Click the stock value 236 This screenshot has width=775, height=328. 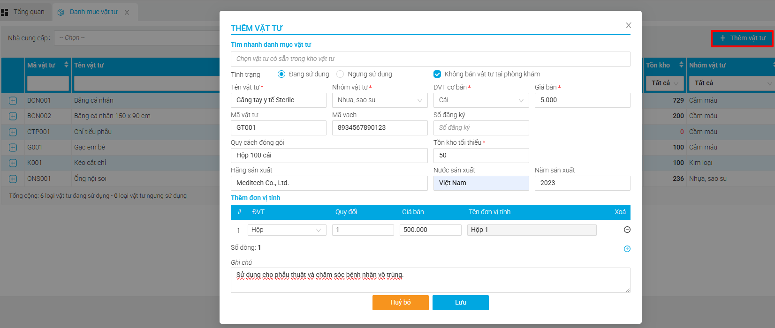pyautogui.click(x=678, y=179)
